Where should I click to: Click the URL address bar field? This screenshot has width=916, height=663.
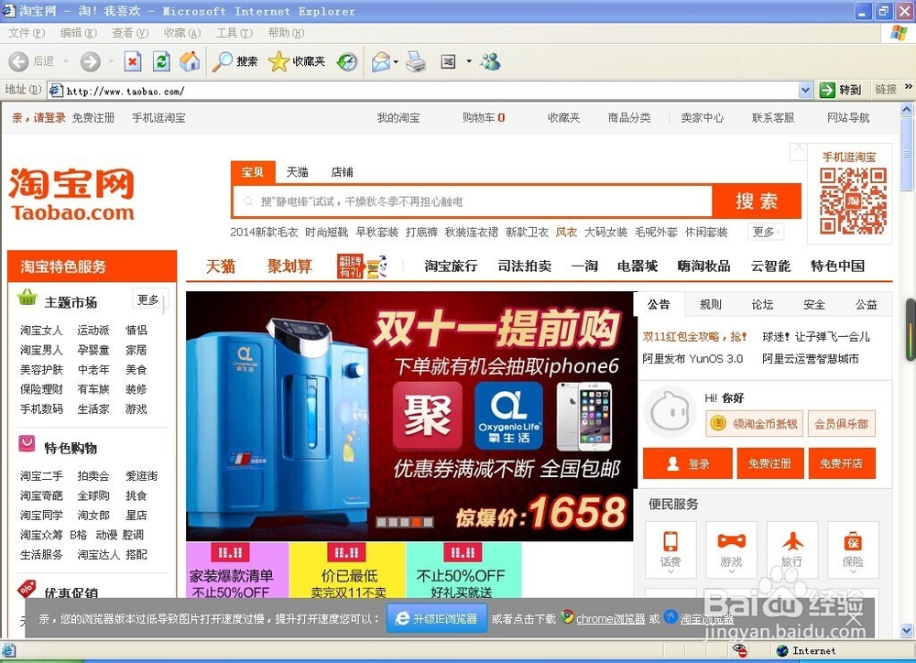click(x=431, y=91)
